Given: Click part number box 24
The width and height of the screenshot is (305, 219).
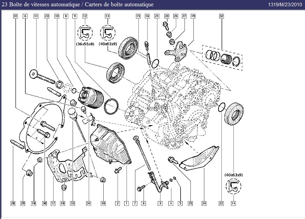Looking at the screenshot, I should (204, 203).
